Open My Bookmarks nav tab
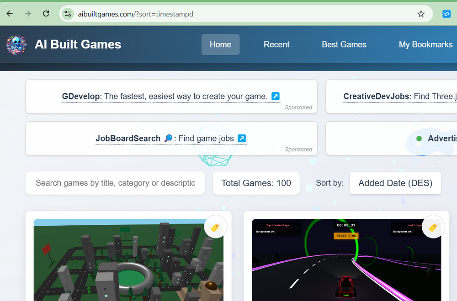 [425, 45]
